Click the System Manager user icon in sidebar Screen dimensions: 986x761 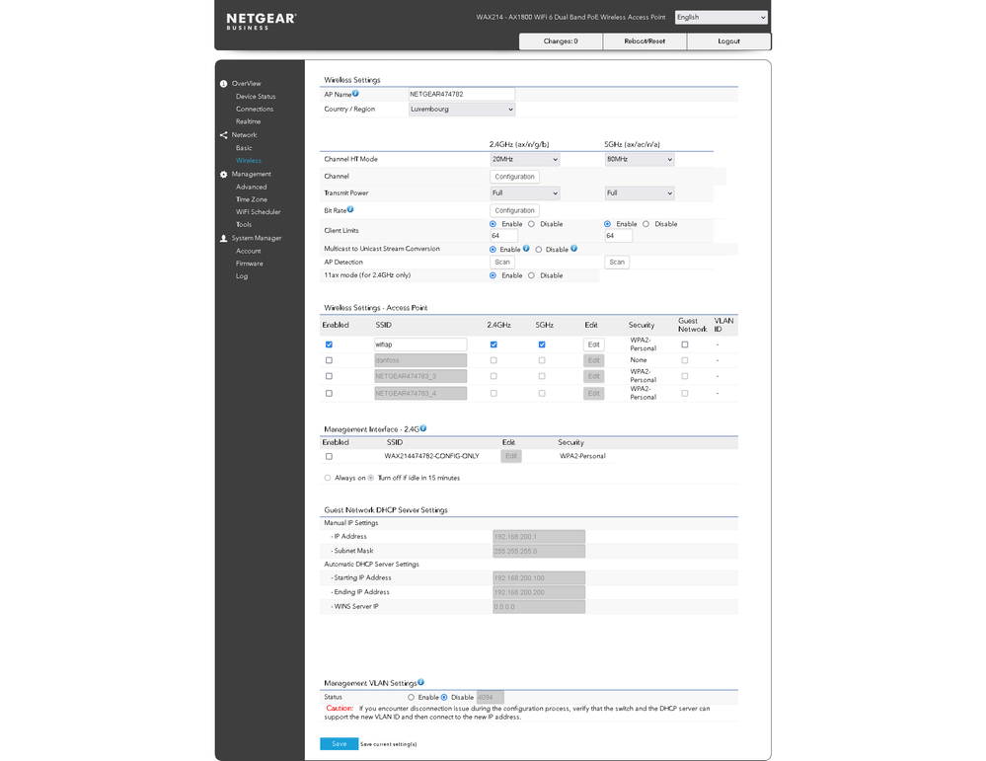point(223,238)
